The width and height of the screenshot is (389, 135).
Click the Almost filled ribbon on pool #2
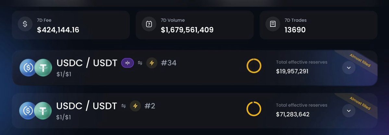pyautogui.click(x=360, y=103)
